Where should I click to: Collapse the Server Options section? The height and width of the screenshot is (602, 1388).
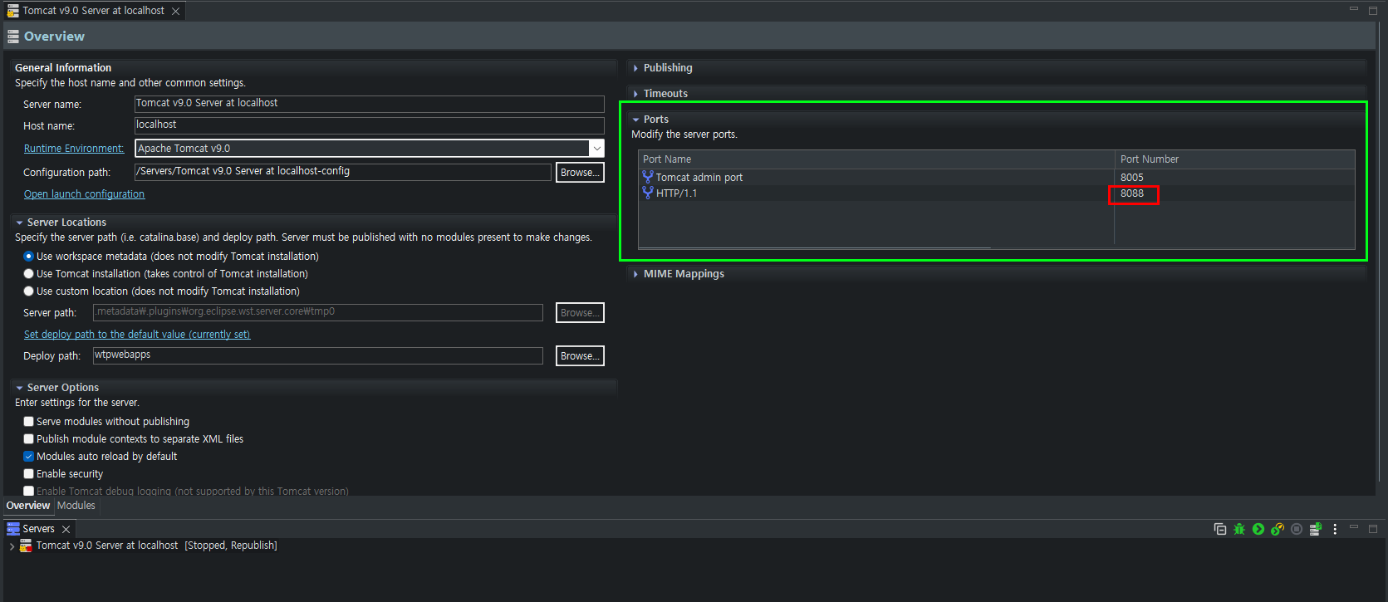(19, 388)
